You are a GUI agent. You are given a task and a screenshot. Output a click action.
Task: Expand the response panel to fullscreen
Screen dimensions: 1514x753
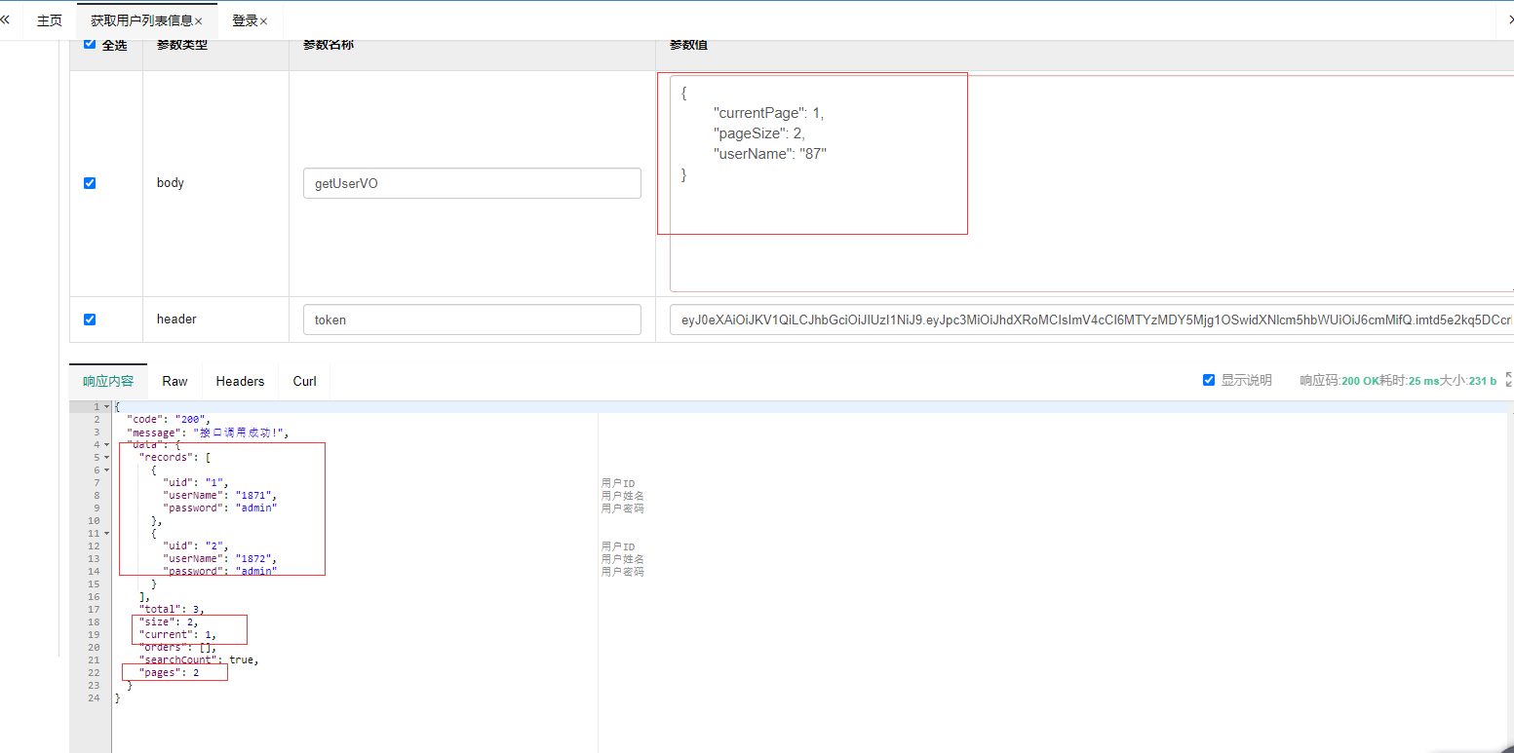tap(1509, 380)
